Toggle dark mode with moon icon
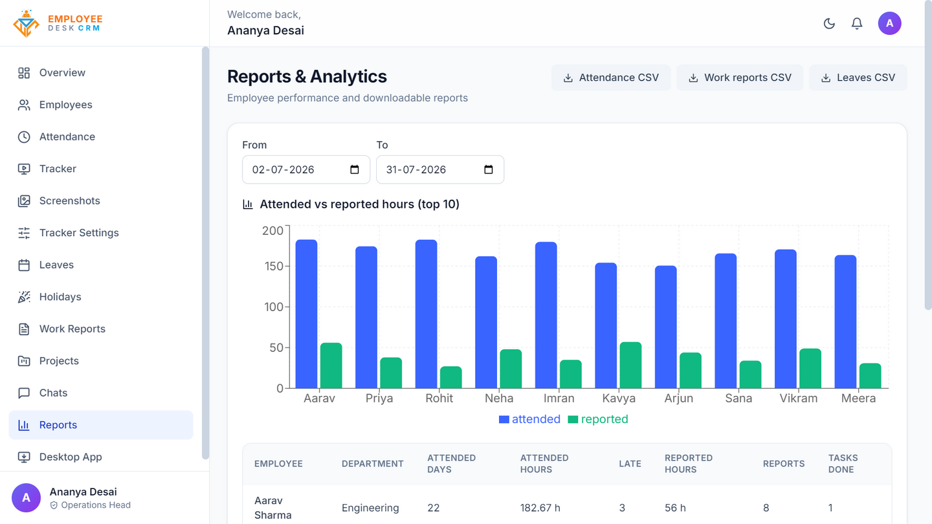The width and height of the screenshot is (932, 524). (x=829, y=24)
